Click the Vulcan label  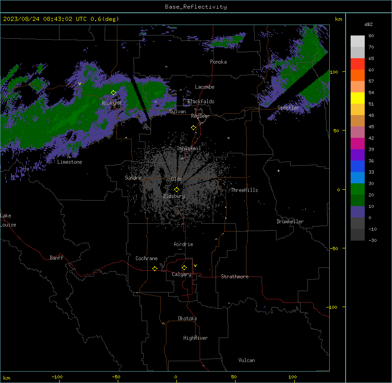(x=246, y=360)
